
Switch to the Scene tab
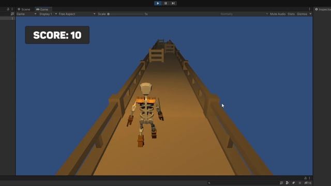pyautogui.click(x=24, y=9)
